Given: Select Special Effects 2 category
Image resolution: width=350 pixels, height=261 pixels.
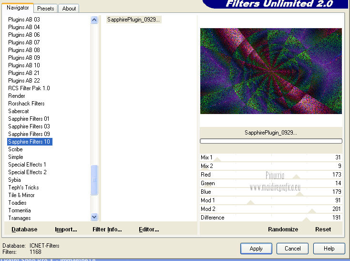Looking at the screenshot, I should click(x=27, y=172).
